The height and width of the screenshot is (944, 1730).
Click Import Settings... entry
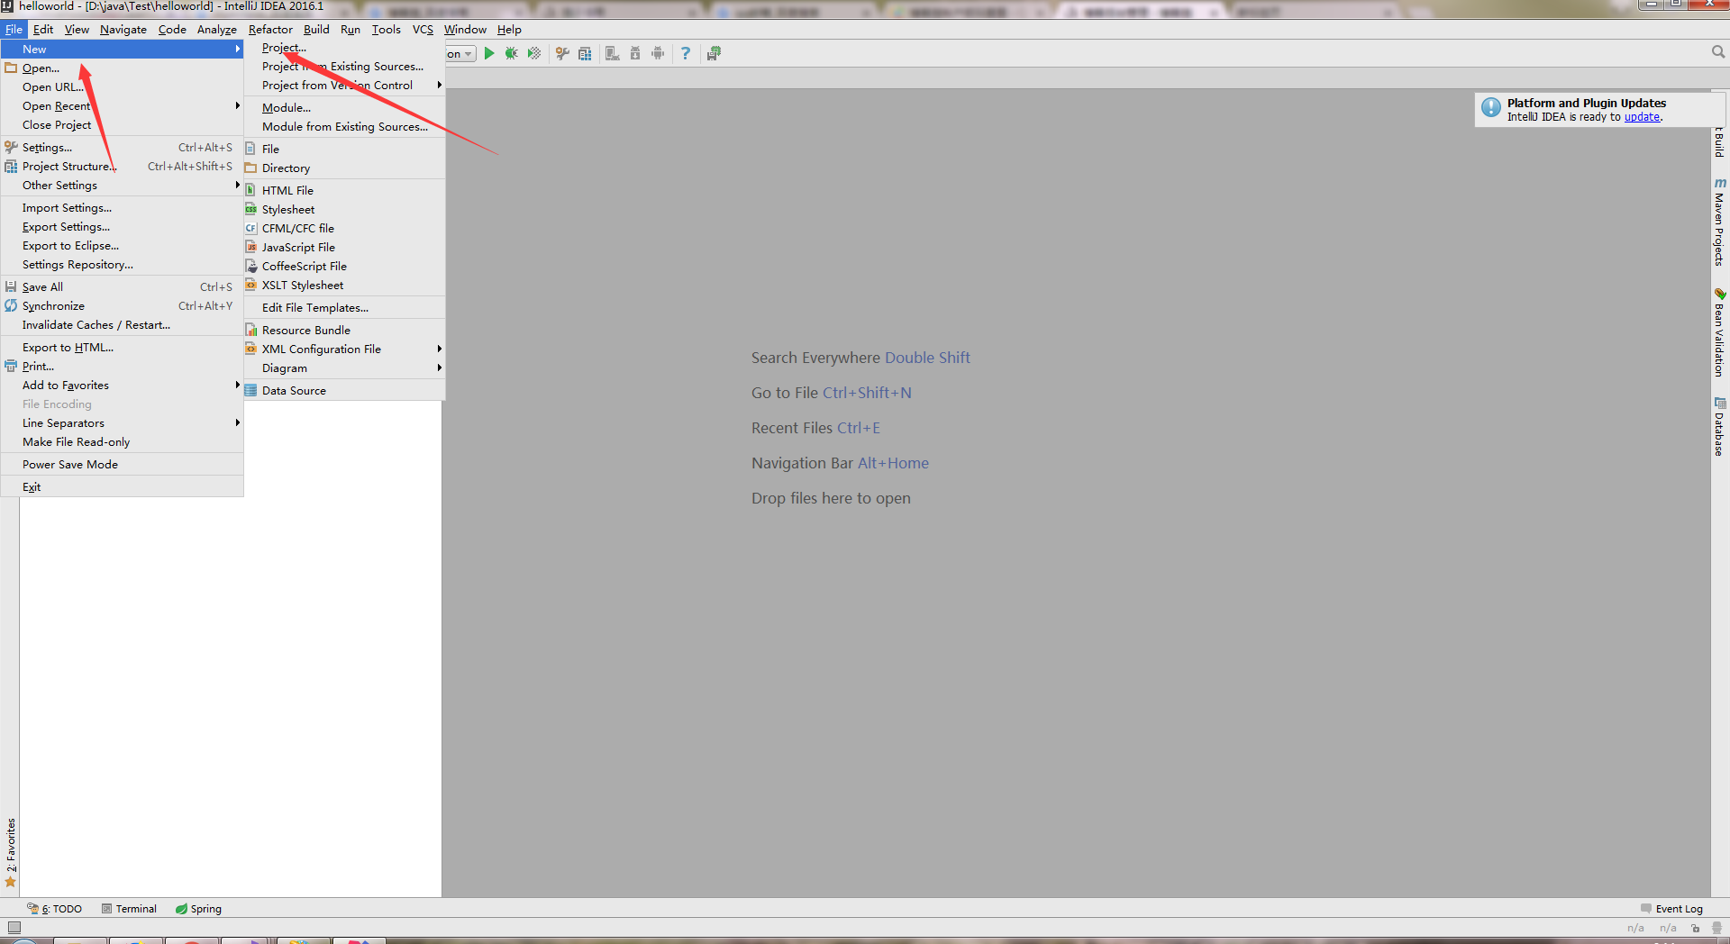pos(123,208)
